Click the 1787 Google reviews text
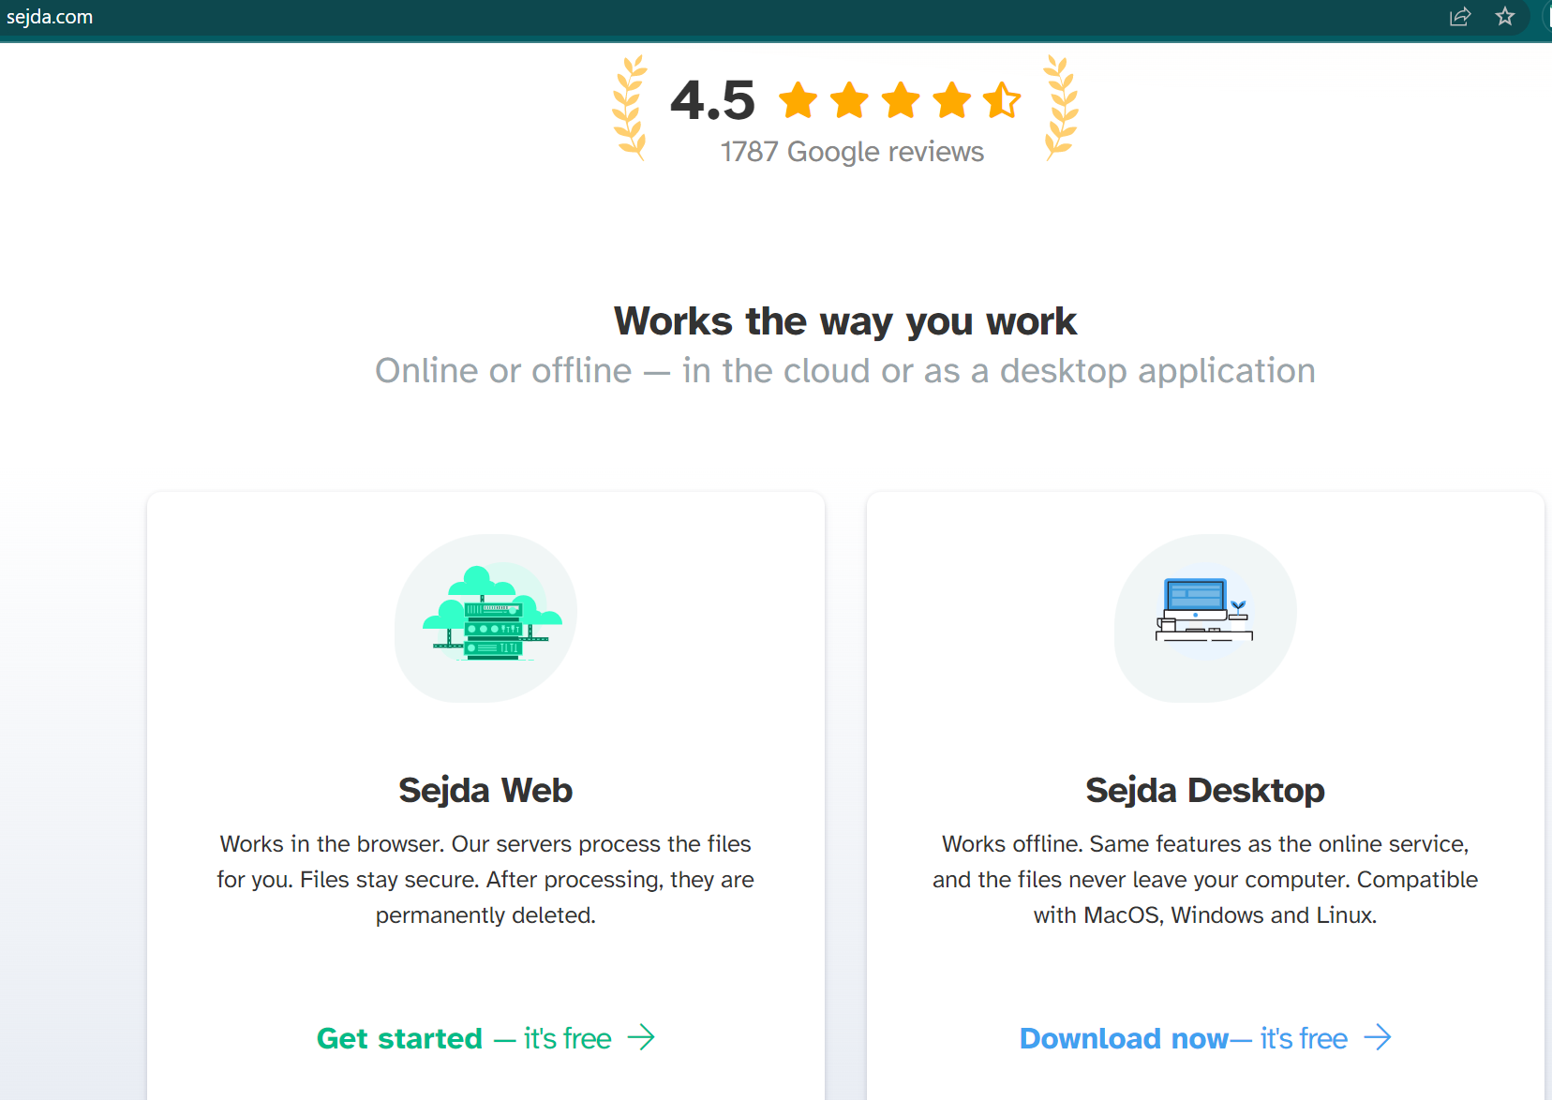This screenshot has width=1552, height=1100. [x=852, y=152]
